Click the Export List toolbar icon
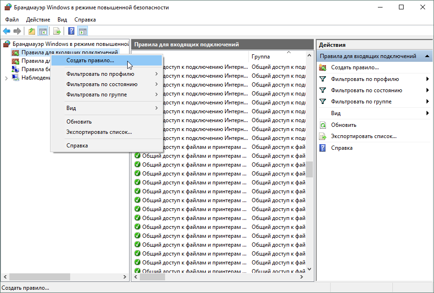Screen dimensions: 434x293 [57, 31]
